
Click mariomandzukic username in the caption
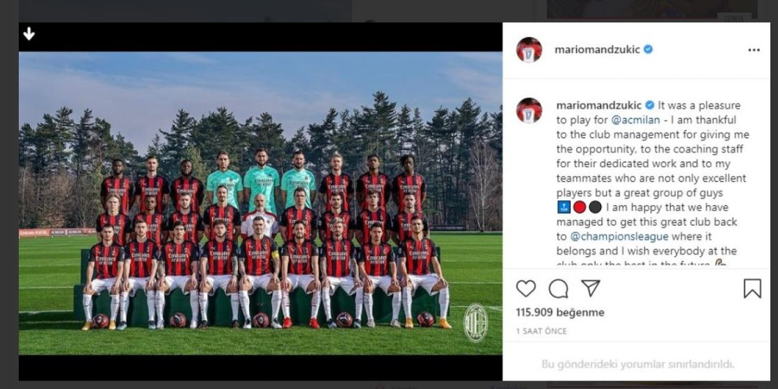598,105
